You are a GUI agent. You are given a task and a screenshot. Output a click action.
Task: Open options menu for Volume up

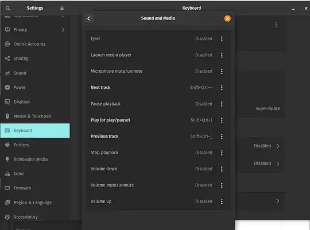click(x=222, y=201)
